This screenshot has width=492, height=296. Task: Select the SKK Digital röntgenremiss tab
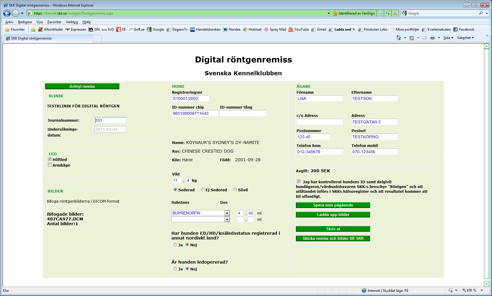[x=48, y=38]
